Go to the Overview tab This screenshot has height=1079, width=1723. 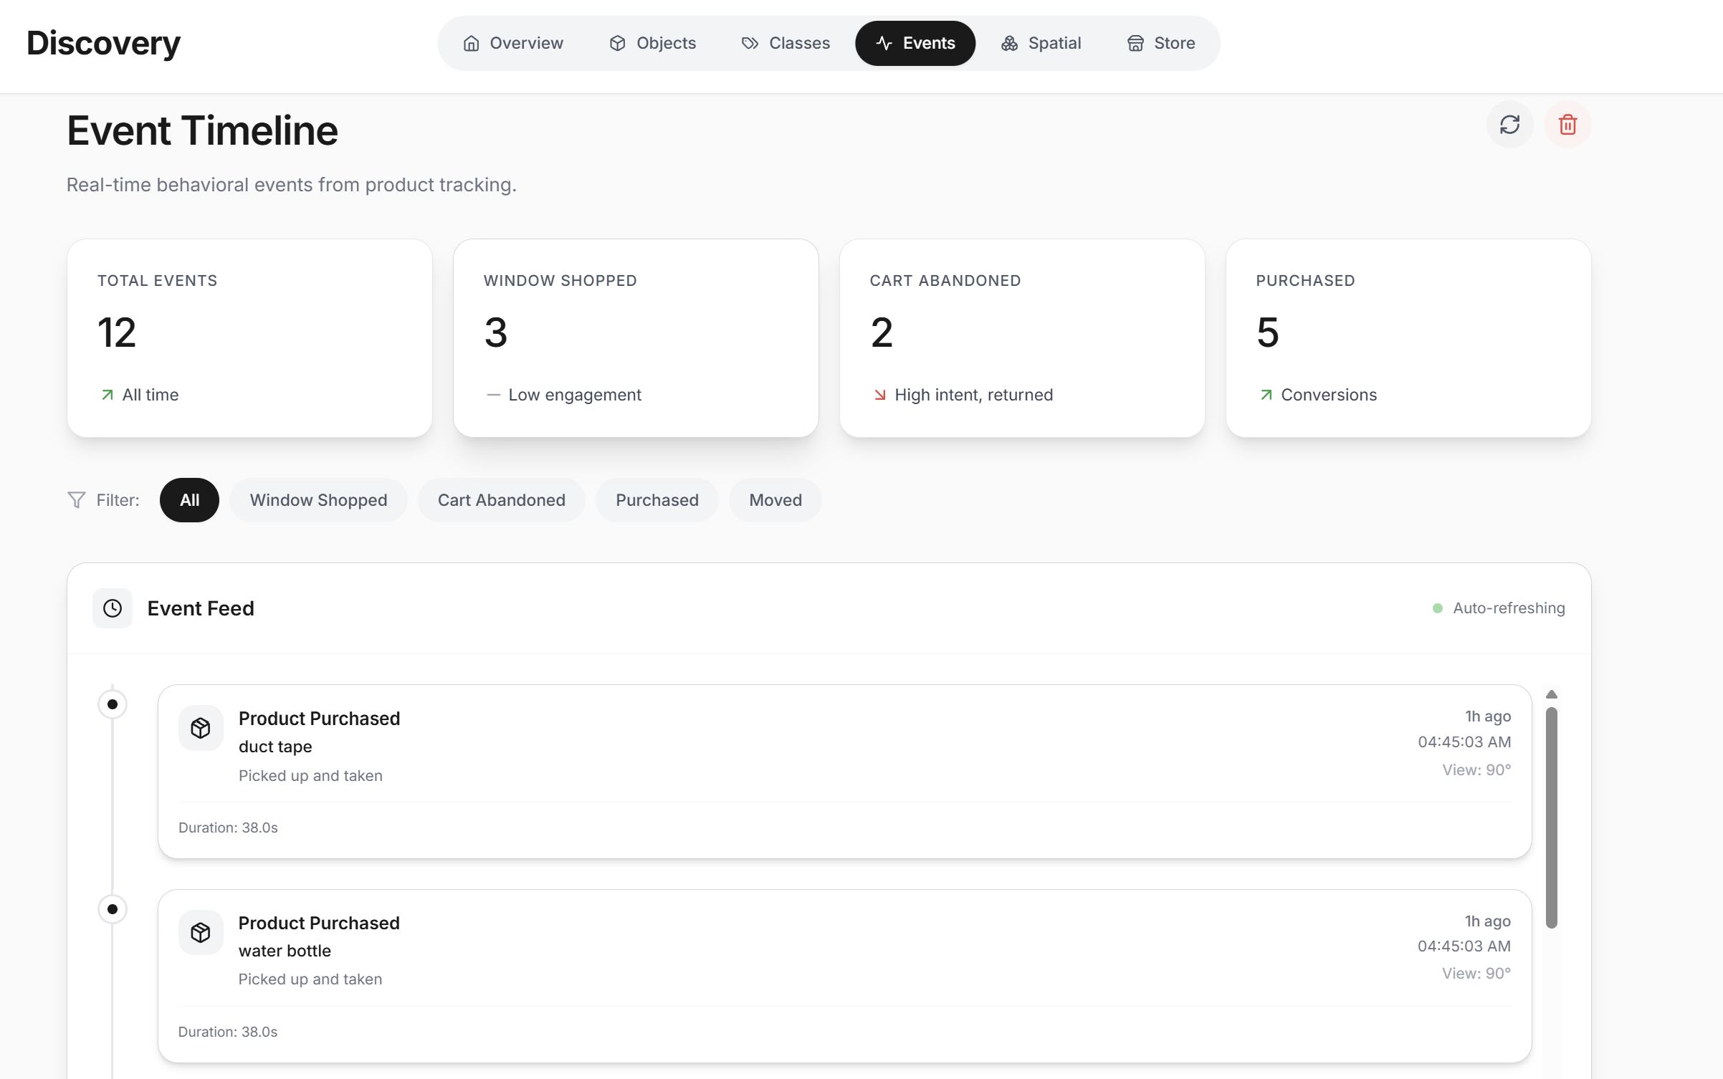point(513,43)
